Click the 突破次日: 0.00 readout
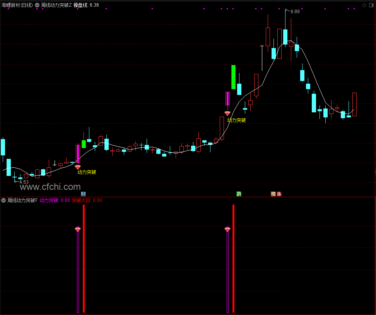This screenshot has height=315, width=376. click(x=87, y=200)
